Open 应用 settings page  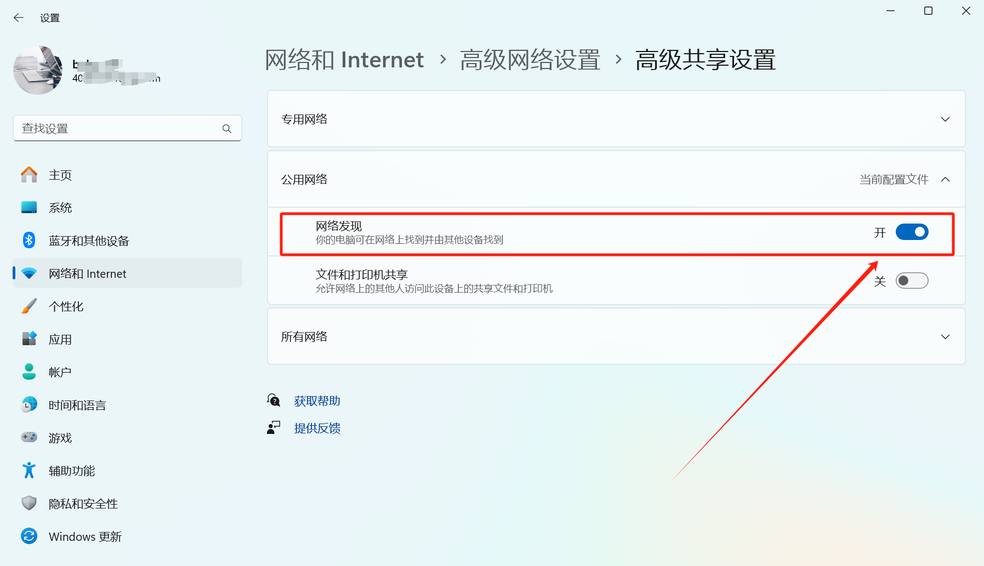pyautogui.click(x=128, y=339)
